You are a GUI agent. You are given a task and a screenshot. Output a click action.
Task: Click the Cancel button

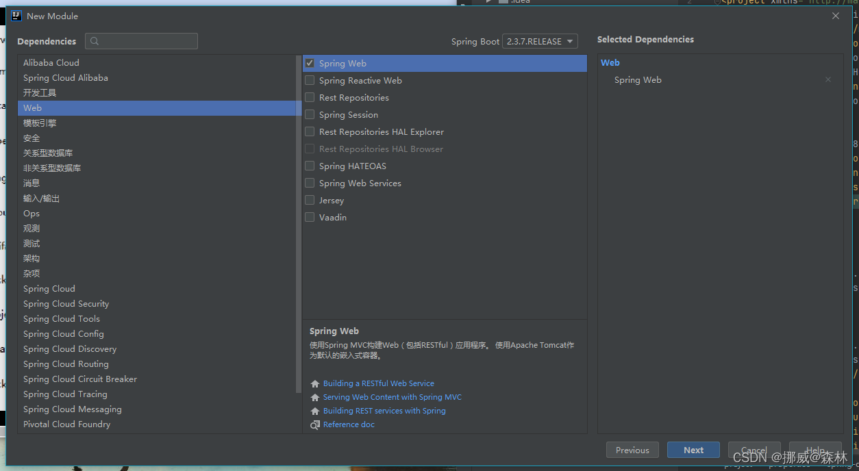tap(754, 450)
